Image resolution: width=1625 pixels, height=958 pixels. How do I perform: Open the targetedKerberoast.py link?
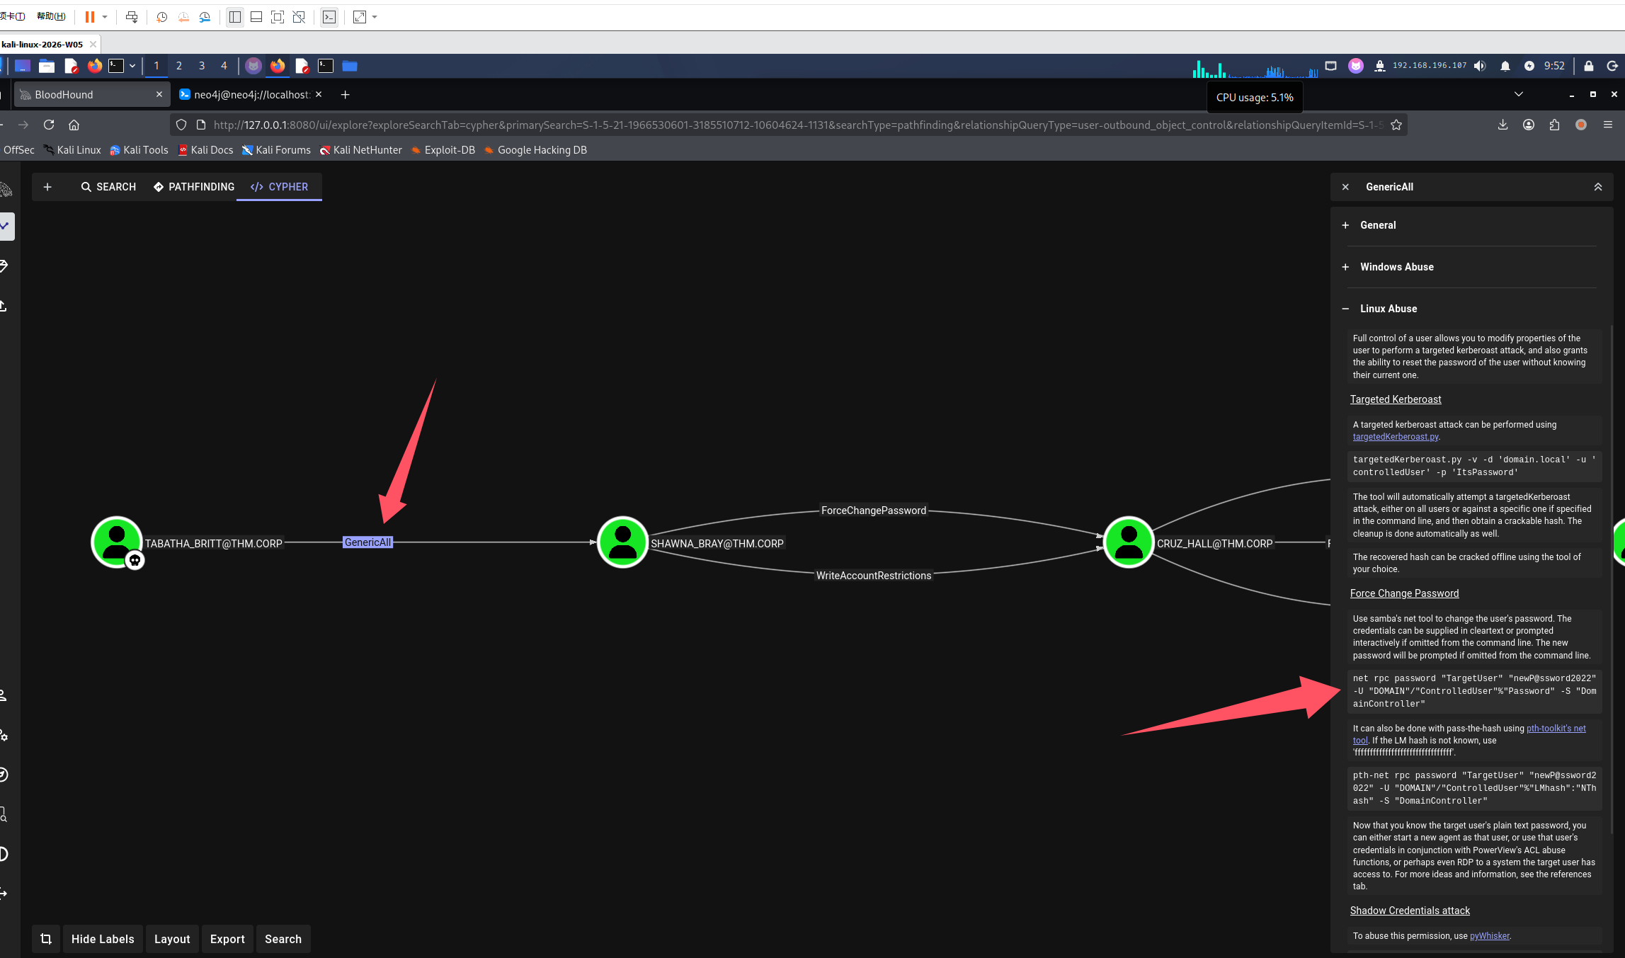(x=1395, y=437)
